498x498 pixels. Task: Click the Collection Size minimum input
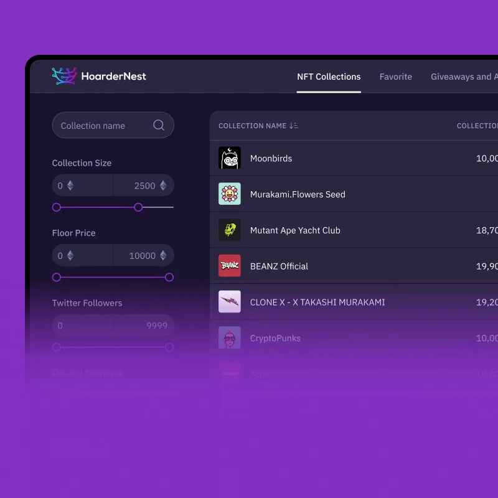point(83,186)
